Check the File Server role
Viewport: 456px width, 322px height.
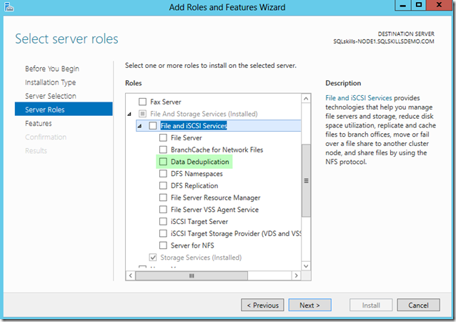(x=164, y=138)
